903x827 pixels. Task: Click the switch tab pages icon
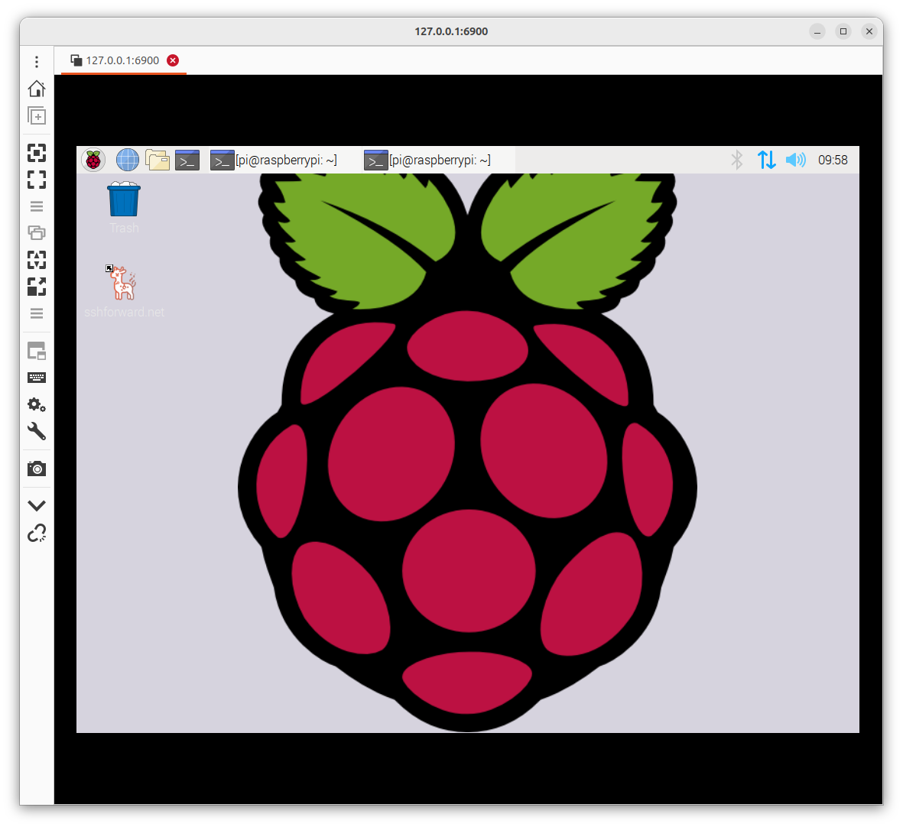coord(36,232)
